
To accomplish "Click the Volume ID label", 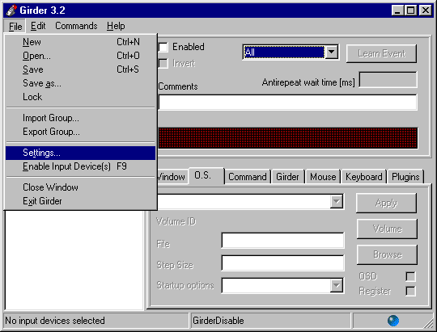I will tap(176, 221).
